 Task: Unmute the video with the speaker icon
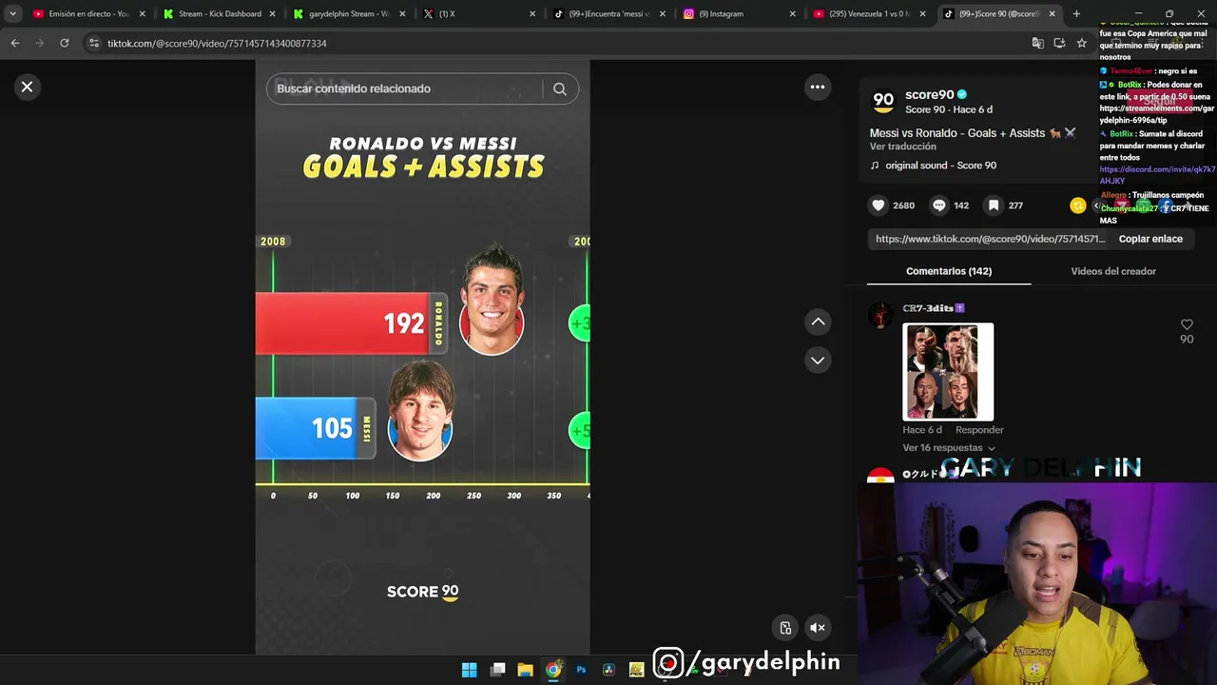817,627
